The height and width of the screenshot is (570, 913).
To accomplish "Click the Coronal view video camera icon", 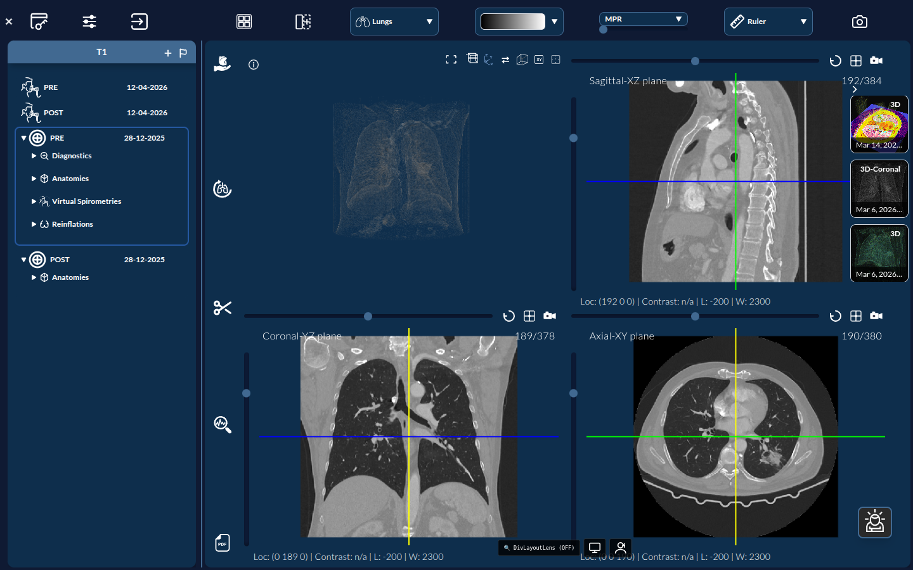I will pos(550,315).
